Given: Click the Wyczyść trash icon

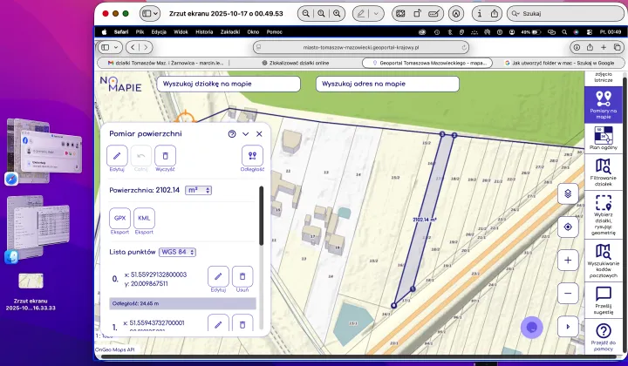Looking at the screenshot, I should pos(165,156).
